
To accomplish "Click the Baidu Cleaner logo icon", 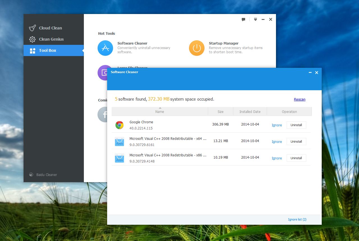I will [31, 175].
